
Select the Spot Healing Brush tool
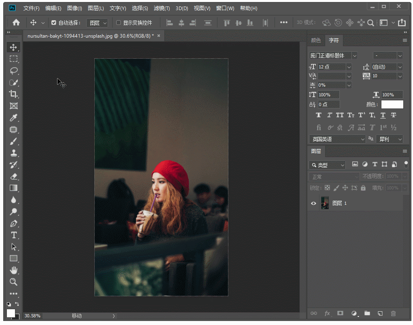13,130
